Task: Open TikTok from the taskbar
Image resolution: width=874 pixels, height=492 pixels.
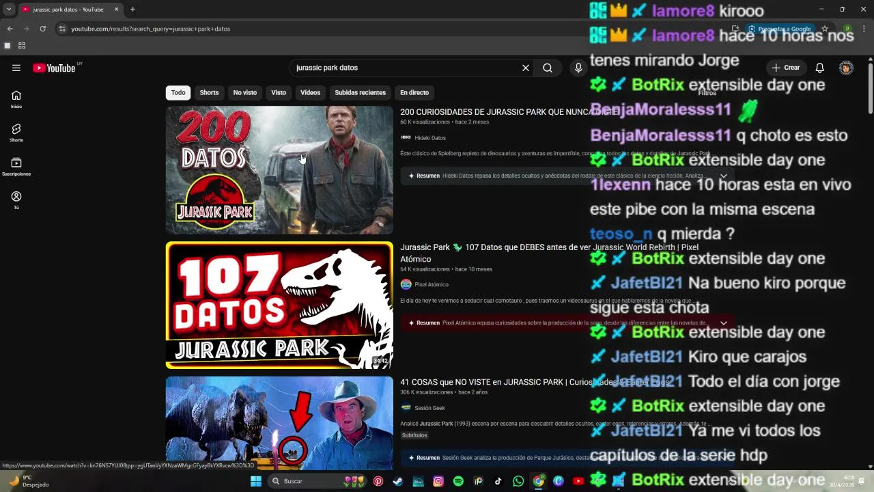Action: tap(498, 481)
